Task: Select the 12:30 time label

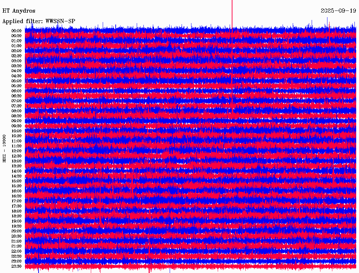Action: 16,156
